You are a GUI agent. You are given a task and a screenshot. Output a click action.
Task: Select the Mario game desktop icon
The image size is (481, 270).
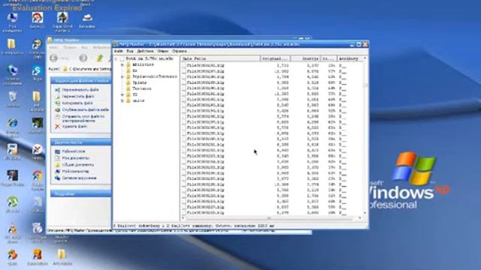pos(37,18)
